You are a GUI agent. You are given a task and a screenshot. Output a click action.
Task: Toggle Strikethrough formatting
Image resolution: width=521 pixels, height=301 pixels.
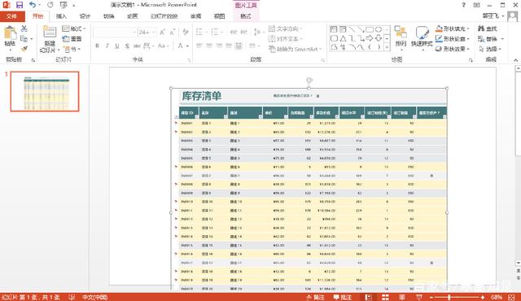coord(137,46)
